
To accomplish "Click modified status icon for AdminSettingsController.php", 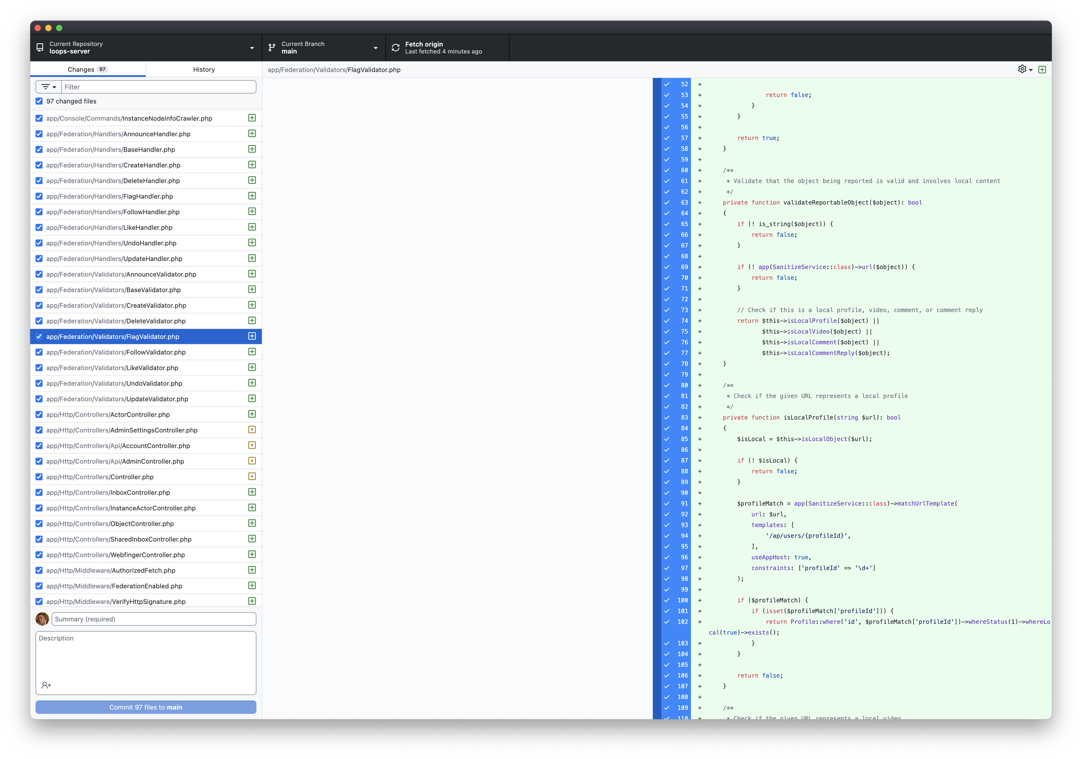I will tap(252, 430).
